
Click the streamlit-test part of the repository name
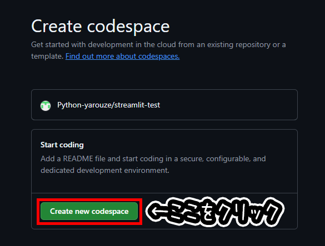point(137,105)
